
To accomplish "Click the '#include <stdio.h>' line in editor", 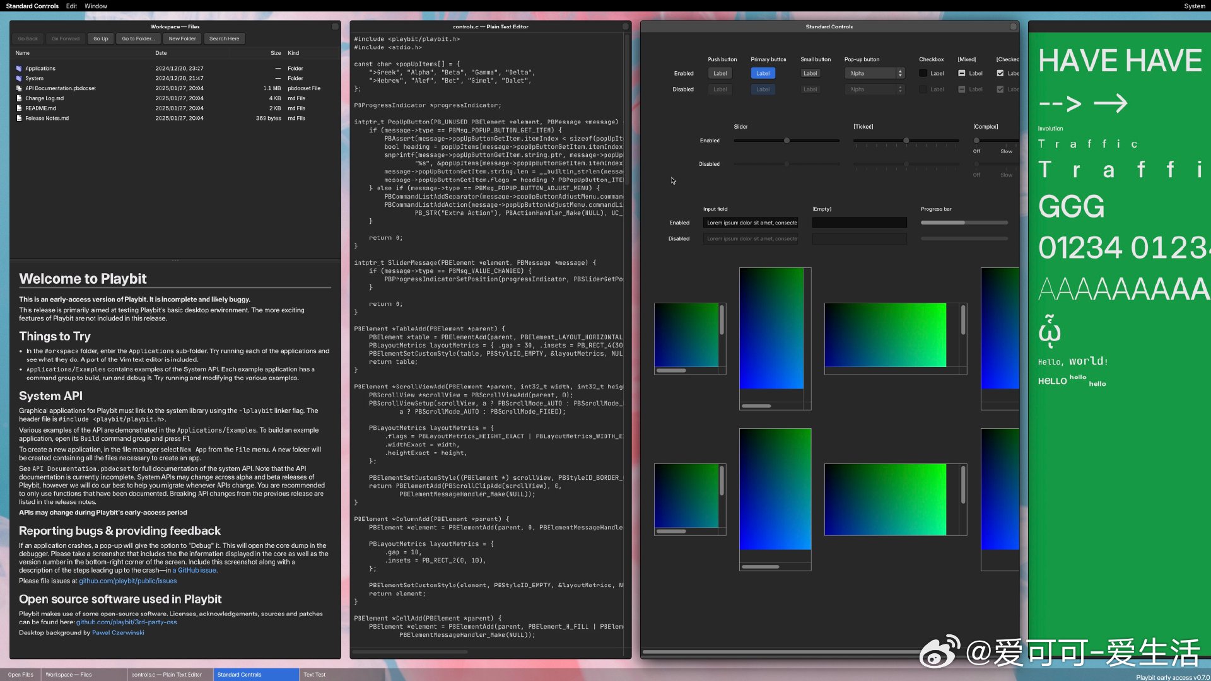I will click(388, 47).
